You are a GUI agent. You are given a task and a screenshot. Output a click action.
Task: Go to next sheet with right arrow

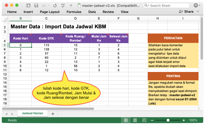coord(12,114)
